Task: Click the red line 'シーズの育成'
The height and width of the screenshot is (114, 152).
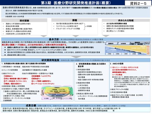Action: 117,75
